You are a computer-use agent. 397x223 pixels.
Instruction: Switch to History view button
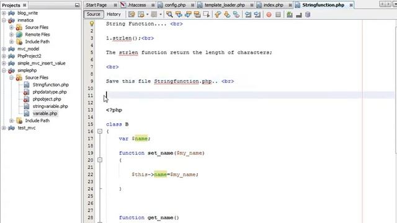click(x=114, y=14)
